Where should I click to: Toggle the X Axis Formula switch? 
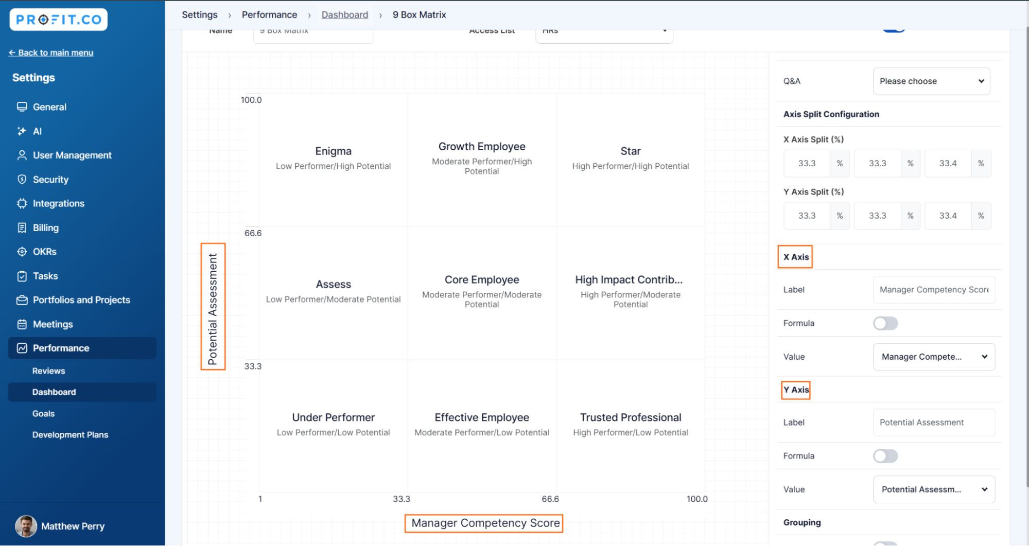(x=885, y=323)
